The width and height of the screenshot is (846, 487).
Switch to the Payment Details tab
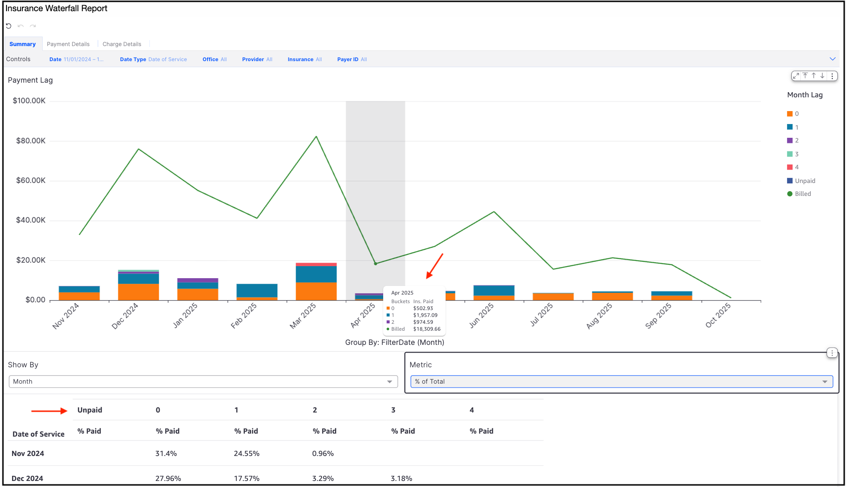point(68,44)
